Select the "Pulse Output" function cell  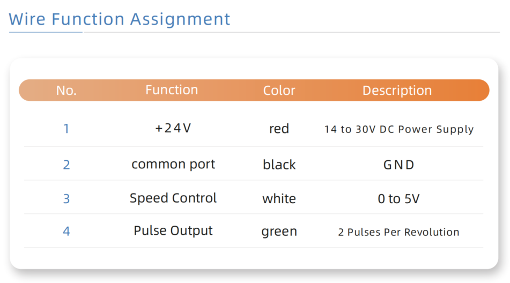tap(173, 231)
